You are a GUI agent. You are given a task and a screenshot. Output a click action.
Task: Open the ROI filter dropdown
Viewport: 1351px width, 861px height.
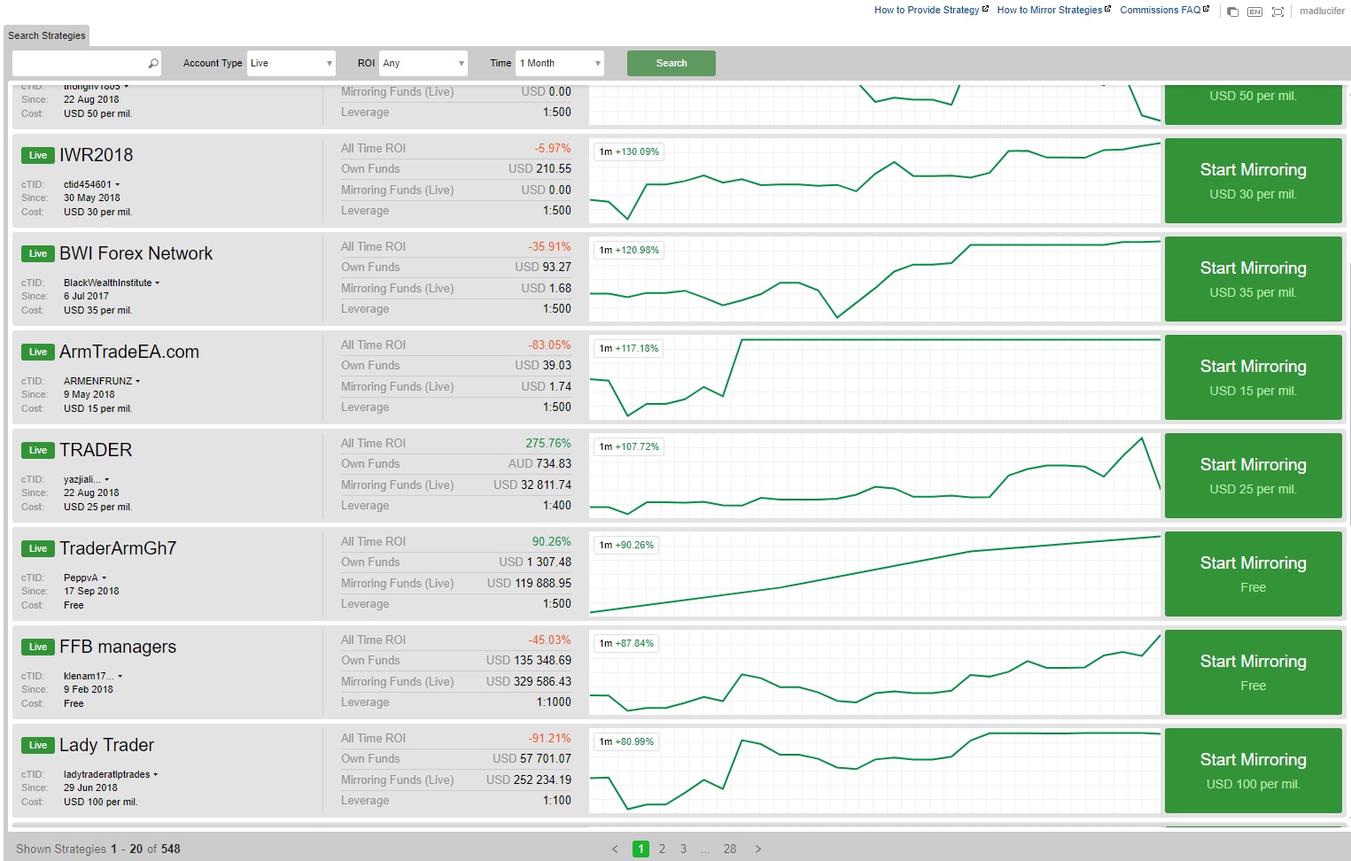click(423, 64)
